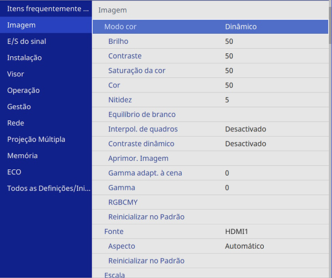Adjust the Brilho value
This screenshot has width=332, height=278.
pyautogui.click(x=211, y=41)
